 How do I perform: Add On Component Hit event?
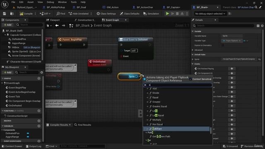pos(232,73)
